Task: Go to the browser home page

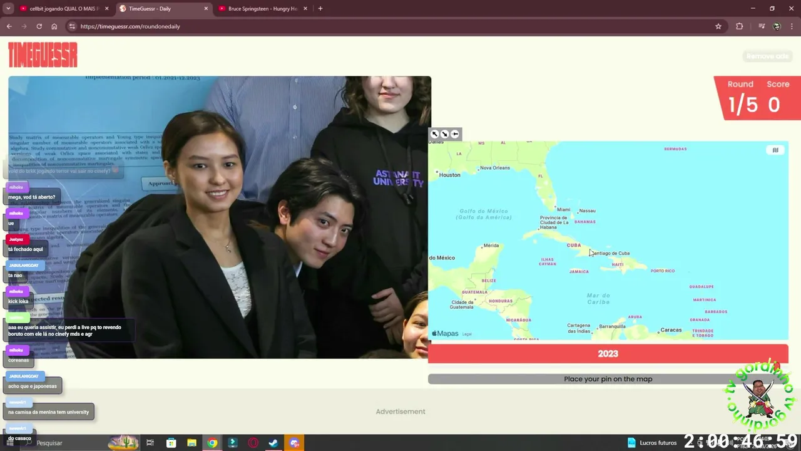Action: coord(54,26)
